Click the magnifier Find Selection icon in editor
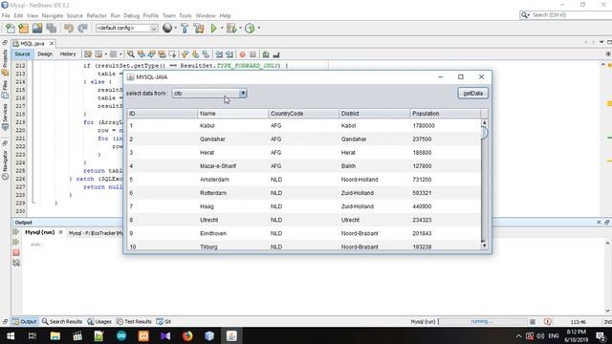This screenshot has width=612, height=344. click(131, 54)
